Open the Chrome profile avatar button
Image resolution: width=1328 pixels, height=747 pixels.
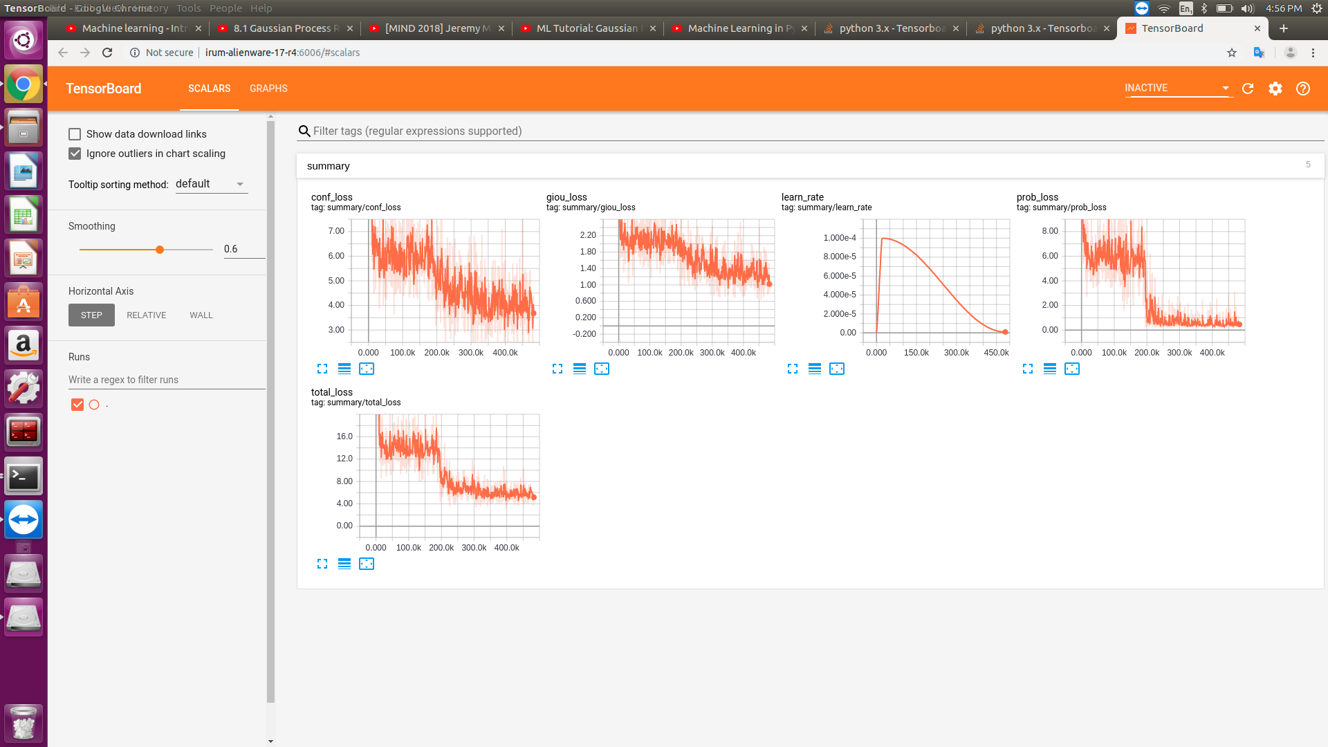[1290, 53]
